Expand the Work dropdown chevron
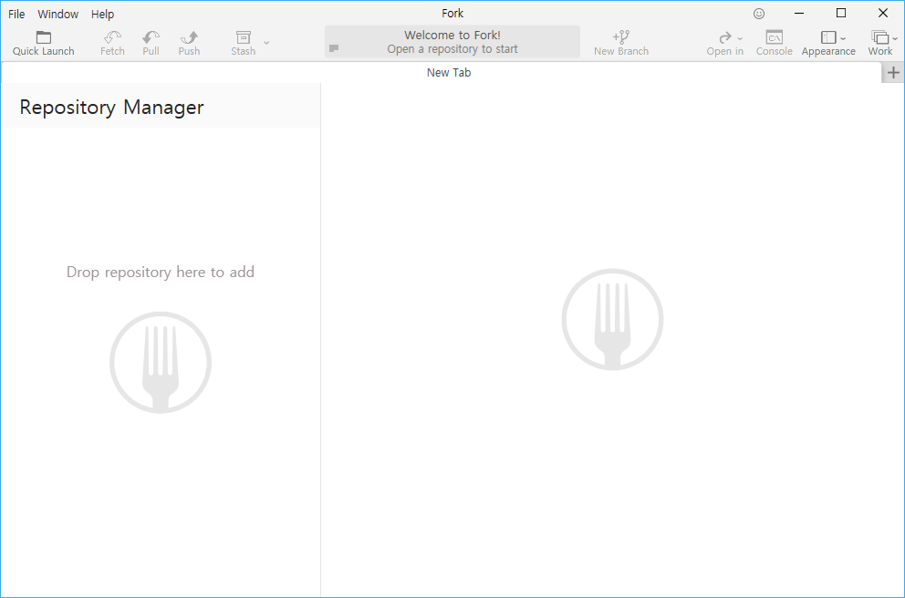 click(895, 38)
